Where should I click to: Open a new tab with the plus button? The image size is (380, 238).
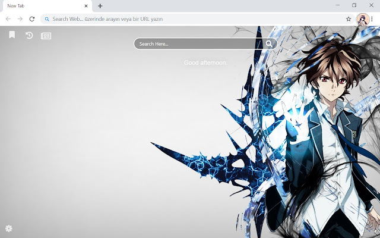100,6
